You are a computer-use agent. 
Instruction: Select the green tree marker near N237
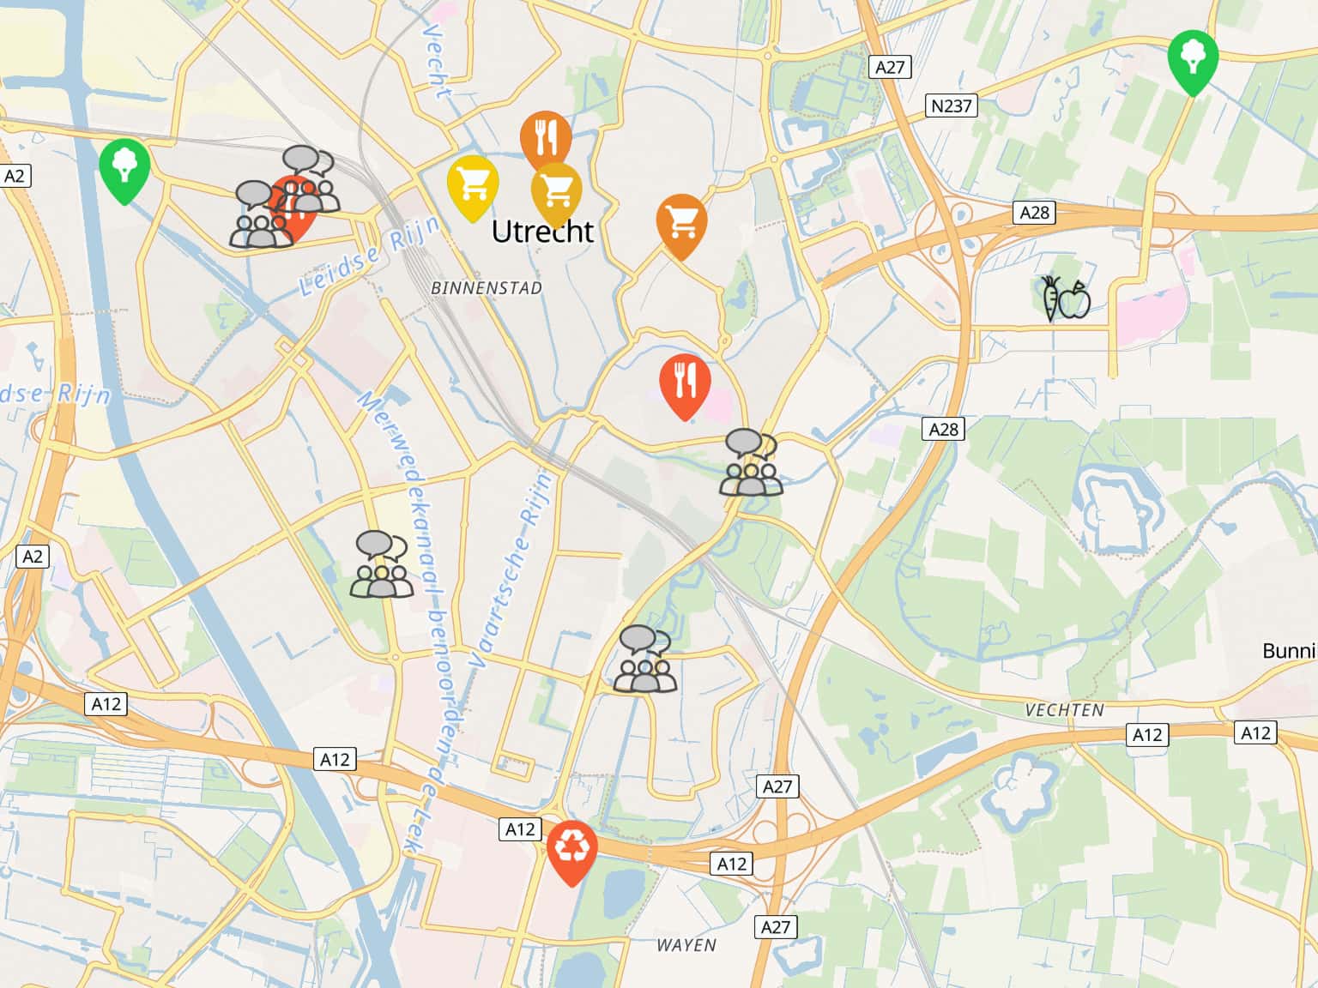tap(1193, 62)
